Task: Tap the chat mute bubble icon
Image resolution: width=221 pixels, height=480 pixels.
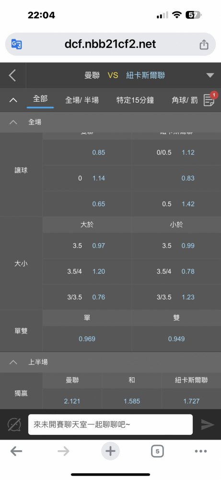Action: (x=14, y=425)
